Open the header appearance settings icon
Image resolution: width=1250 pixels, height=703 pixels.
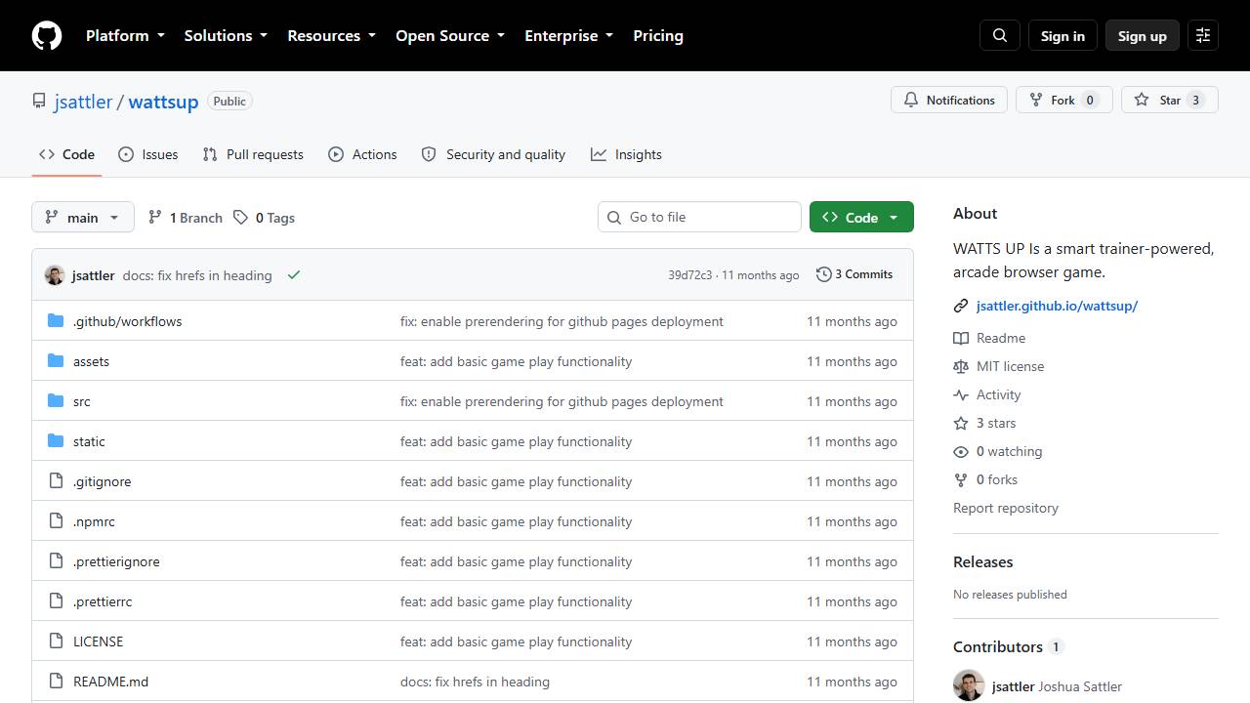tap(1203, 35)
